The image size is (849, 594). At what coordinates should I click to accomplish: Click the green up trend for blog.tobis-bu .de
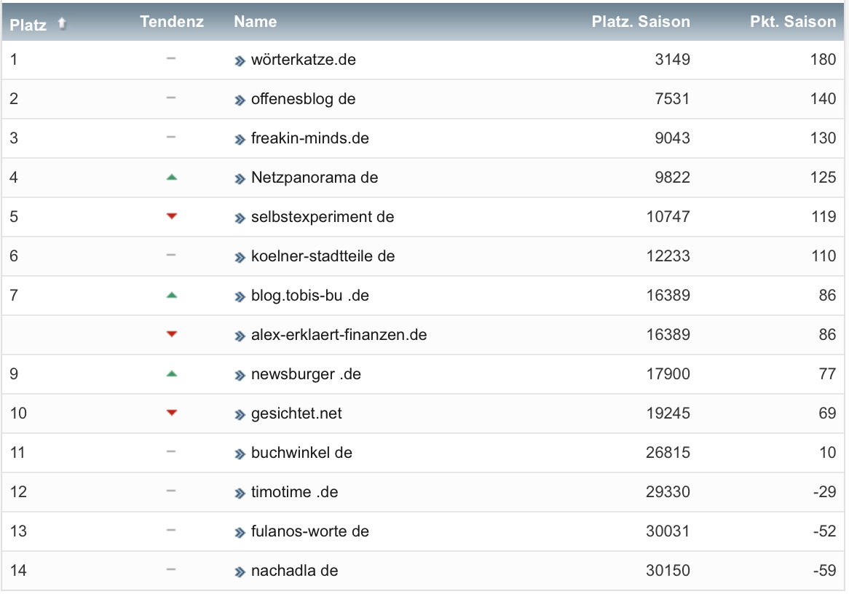click(172, 295)
